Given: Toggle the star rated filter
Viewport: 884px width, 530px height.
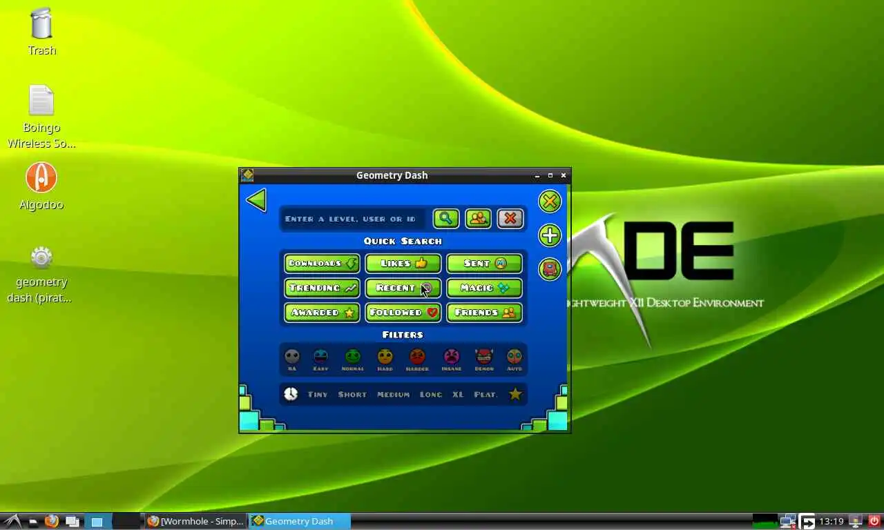Looking at the screenshot, I should pyautogui.click(x=515, y=394).
